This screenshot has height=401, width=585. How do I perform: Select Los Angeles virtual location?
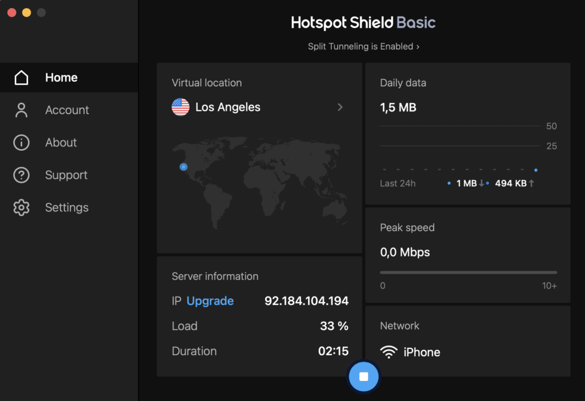[x=258, y=107]
